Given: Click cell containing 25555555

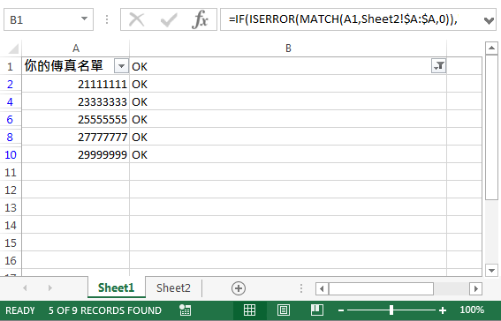Looking at the screenshot, I should point(76,120).
